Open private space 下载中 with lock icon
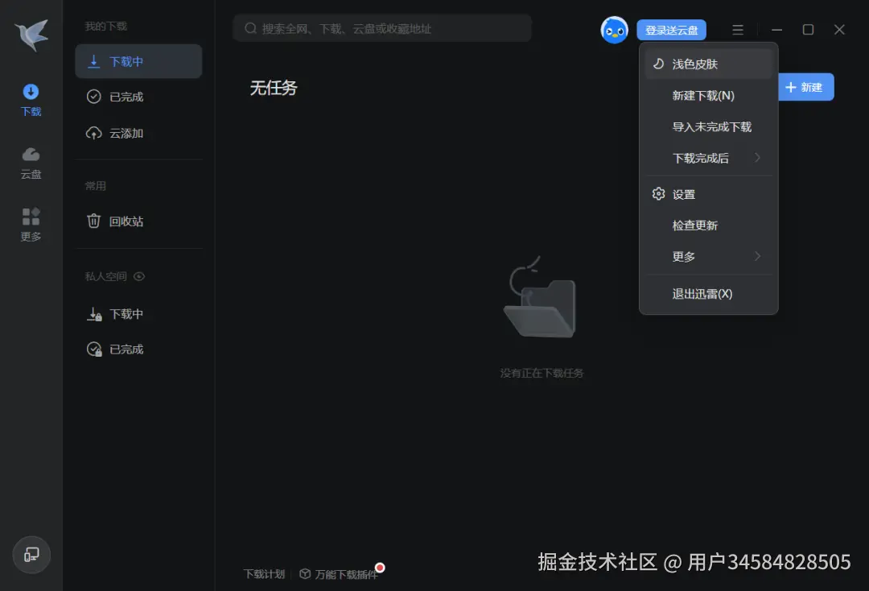This screenshot has height=591, width=869. (138, 314)
